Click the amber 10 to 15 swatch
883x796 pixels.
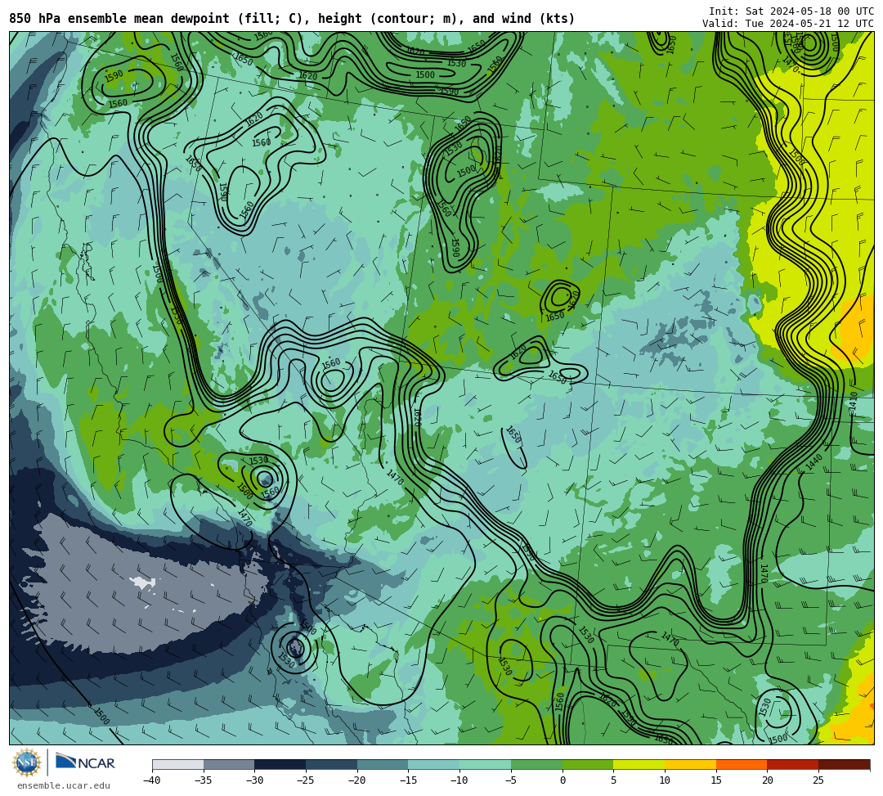690,764
